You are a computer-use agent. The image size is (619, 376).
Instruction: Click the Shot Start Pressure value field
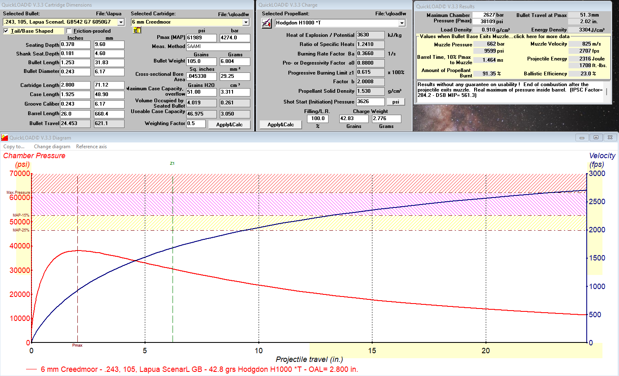click(x=370, y=101)
